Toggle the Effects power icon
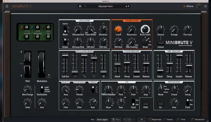Viewport: 211px width, 122px height. coord(184,6)
